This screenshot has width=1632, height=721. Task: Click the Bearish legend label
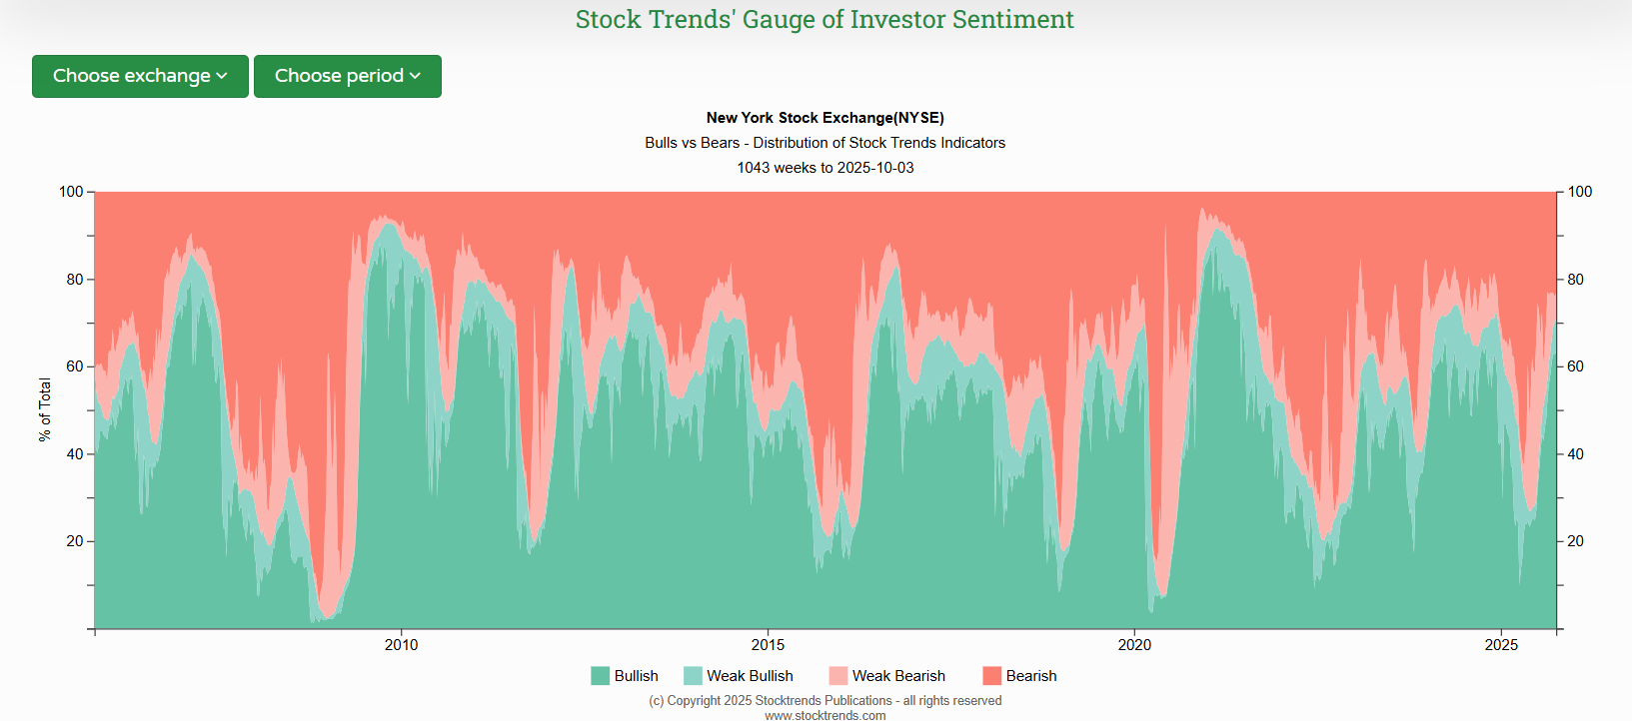click(1031, 676)
